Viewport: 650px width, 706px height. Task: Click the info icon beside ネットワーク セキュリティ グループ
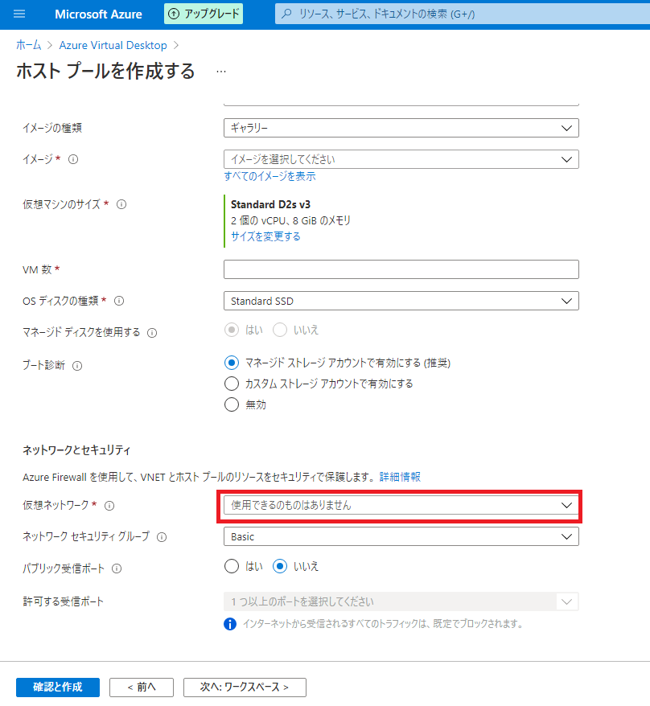[162, 537]
